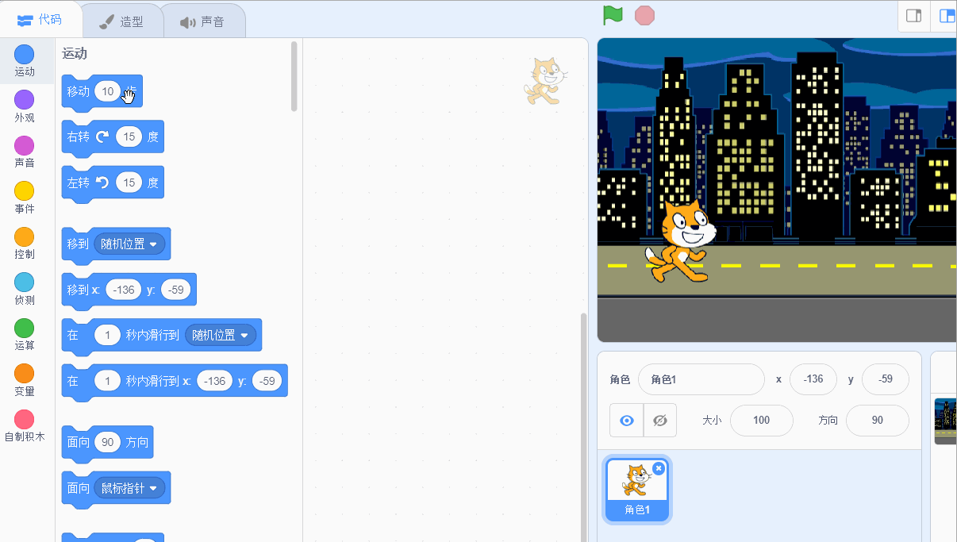The image size is (957, 542).
Task: Click the red stop sign button
Action: click(x=644, y=16)
